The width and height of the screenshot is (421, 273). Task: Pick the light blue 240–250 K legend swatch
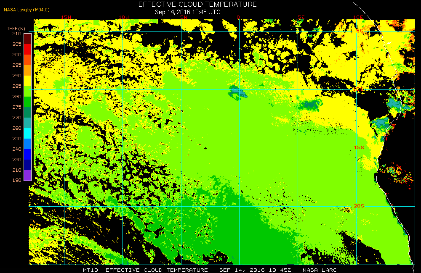click(27, 144)
